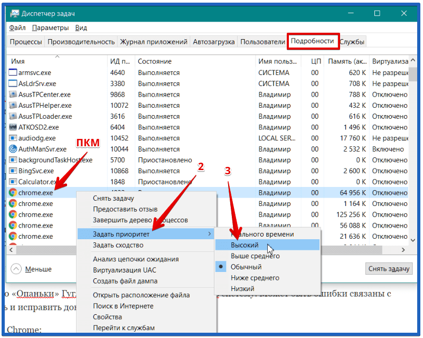Click vertical scrollbar down arrow
Image resolution: width=423 pixels, height=338 pixels.
point(413,240)
